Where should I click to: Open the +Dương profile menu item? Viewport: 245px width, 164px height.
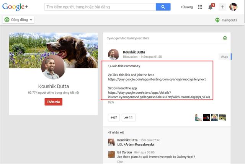pos(187,7)
